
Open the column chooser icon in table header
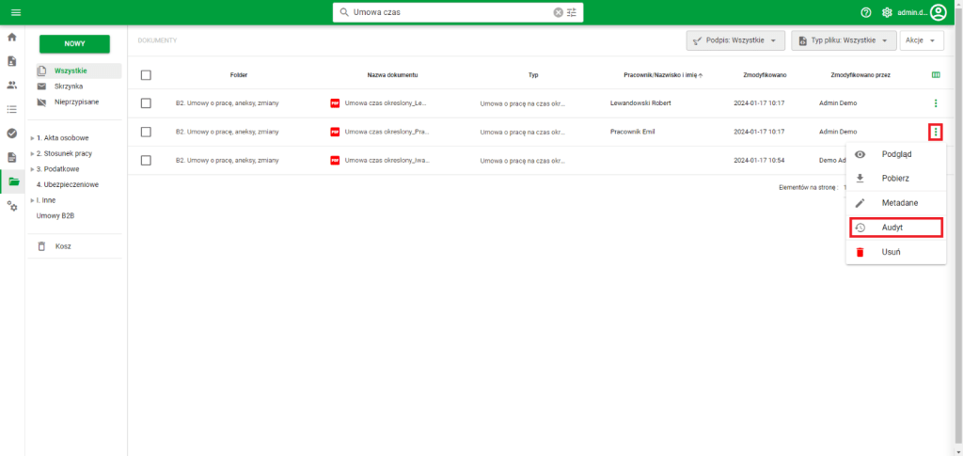tap(935, 74)
